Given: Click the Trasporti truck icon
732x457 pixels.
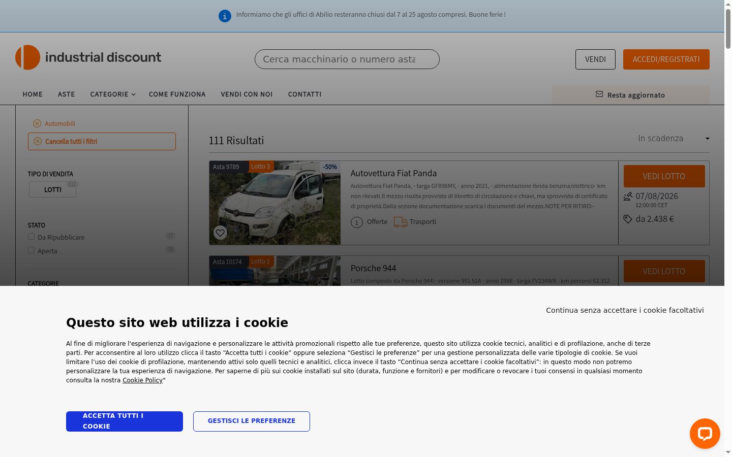Looking at the screenshot, I should 401,222.
